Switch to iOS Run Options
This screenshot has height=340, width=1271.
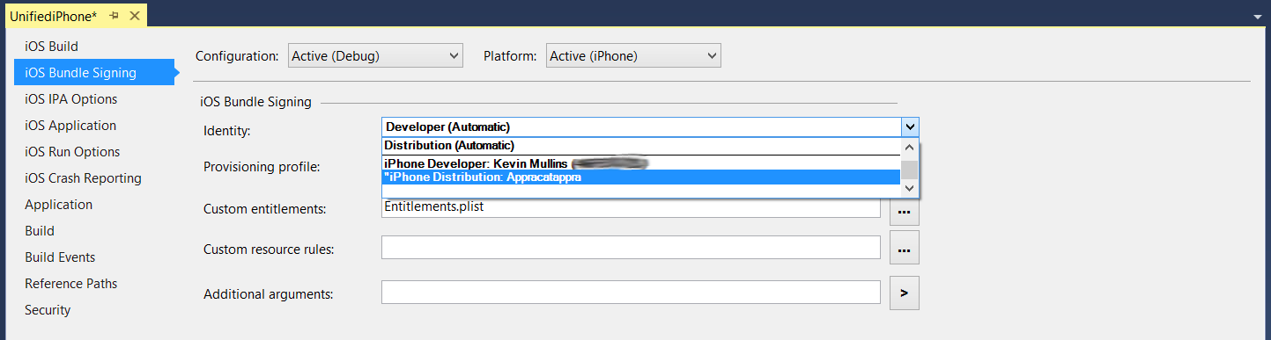(x=72, y=151)
